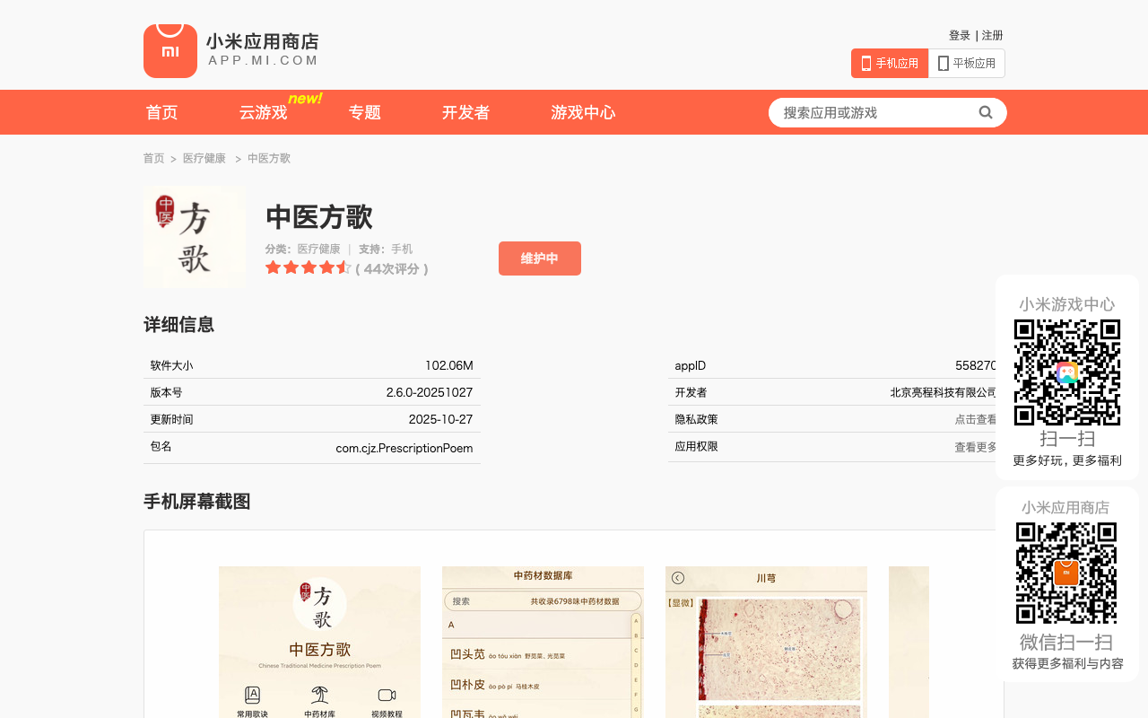Open the 点击查看 privacy policy link
Viewport: 1148px width, 718px height.
[976, 419]
